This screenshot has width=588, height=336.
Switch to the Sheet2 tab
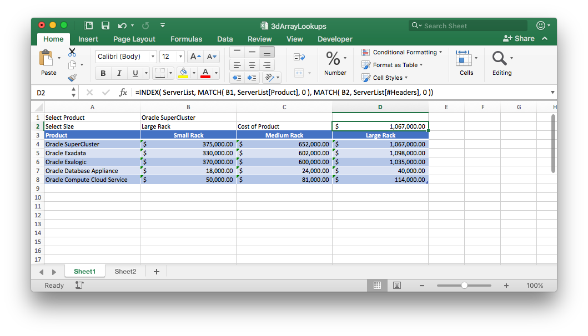(125, 272)
